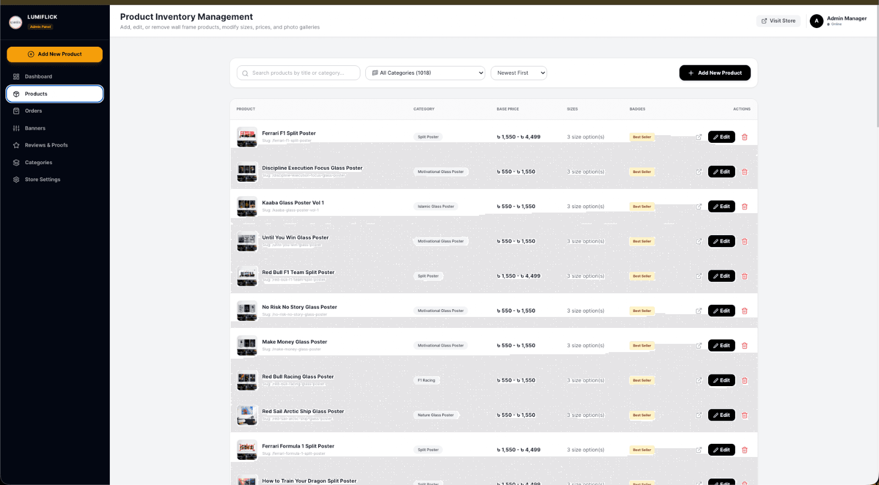Delete No Risk No Story Glass Poster

[x=744, y=311]
